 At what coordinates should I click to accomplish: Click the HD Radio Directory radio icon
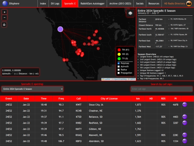coord(189,4)
